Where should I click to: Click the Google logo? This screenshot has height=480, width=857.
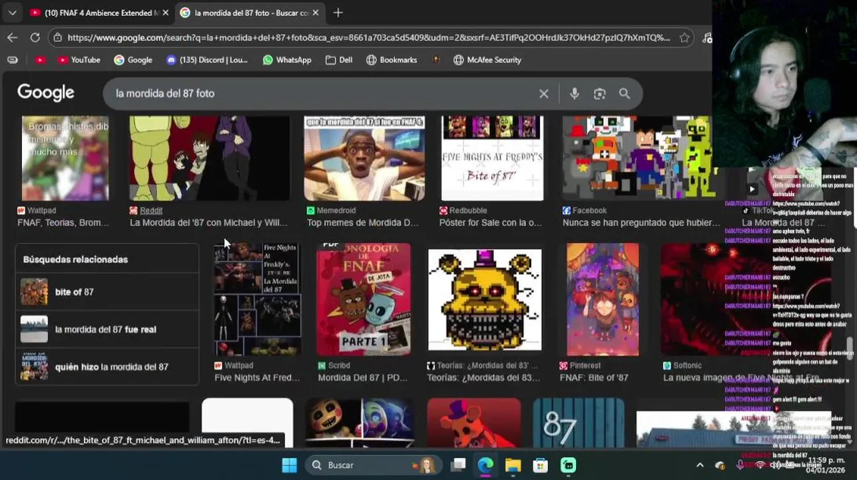pyautogui.click(x=45, y=93)
